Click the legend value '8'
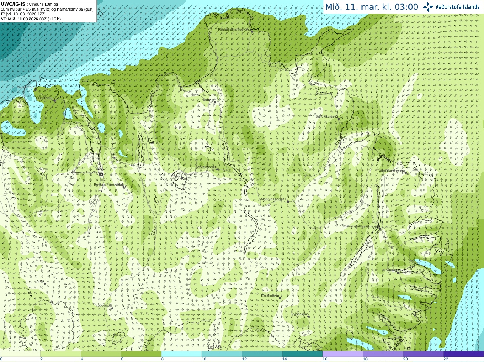Viewport: 484px width, 362px height. click(163, 359)
